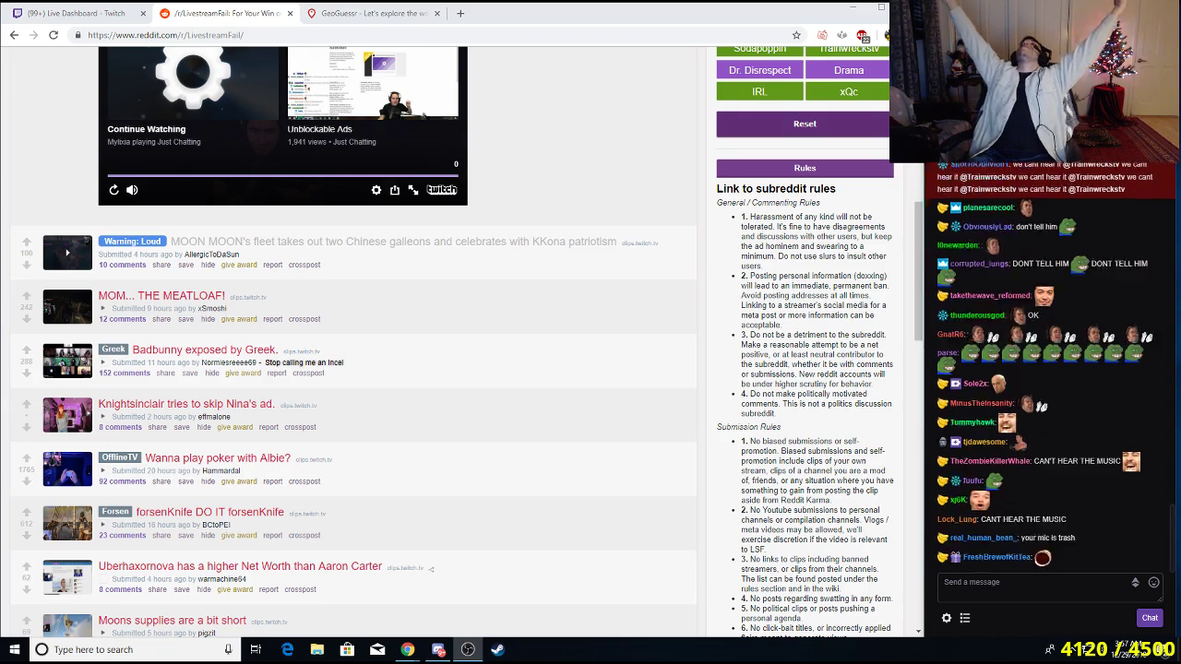Expand the Knightsinclair Nina's ad preview
The image size is (1181, 664).
(x=102, y=417)
